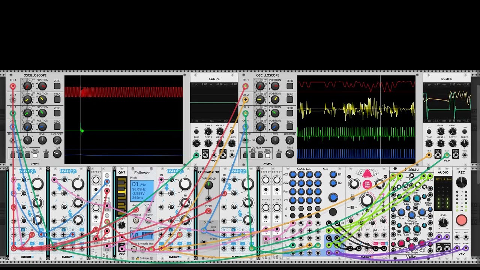This screenshot has height=270, width=480.
Task: Click GAIN 1 knob on left VCV Scope
Action: (208, 132)
